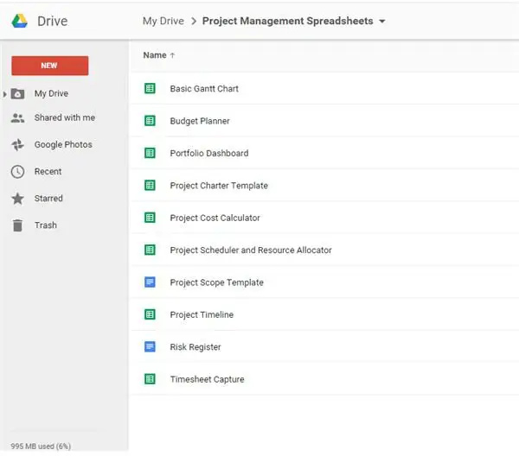Select the Portfolio Dashboard file
519x456 pixels.
tap(208, 154)
